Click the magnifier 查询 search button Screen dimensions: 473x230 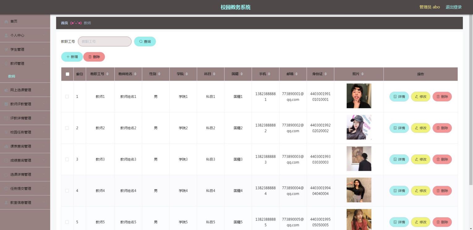pos(145,41)
